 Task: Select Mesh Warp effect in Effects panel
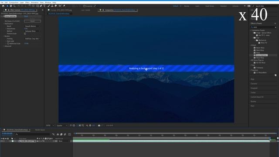tap(260, 50)
